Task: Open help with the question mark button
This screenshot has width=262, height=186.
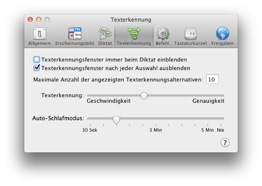Action: pos(225,143)
